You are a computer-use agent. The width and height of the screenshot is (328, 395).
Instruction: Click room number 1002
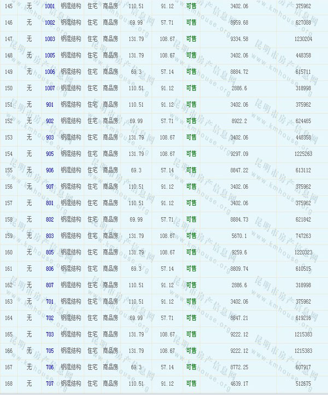[x=50, y=22]
